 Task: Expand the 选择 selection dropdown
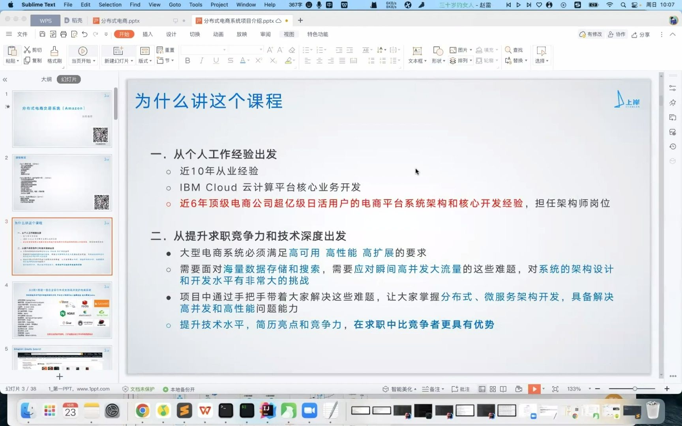pos(541,60)
